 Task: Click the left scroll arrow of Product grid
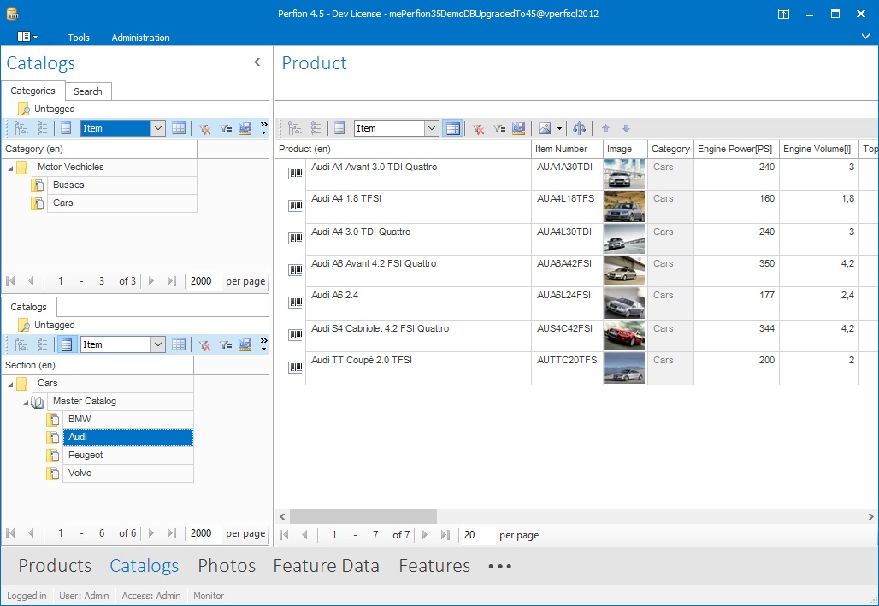282,516
